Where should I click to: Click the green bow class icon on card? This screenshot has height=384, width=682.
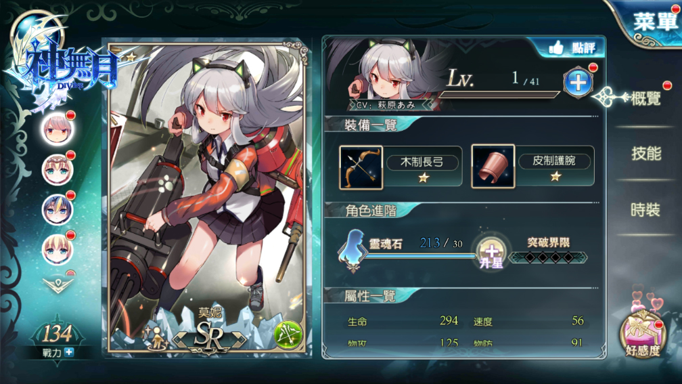tap(287, 335)
